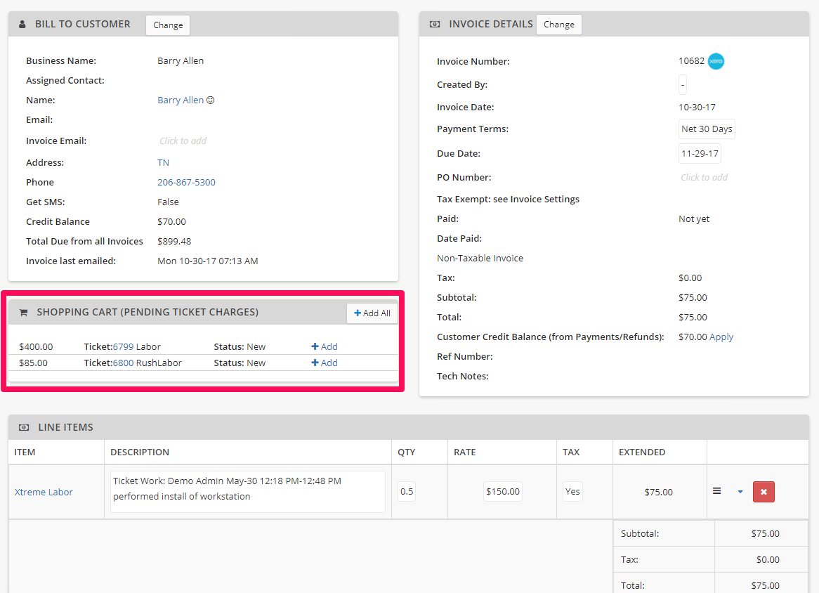Click the shopping cart icon in pending charges header
This screenshot has height=593, width=819.
(23, 312)
